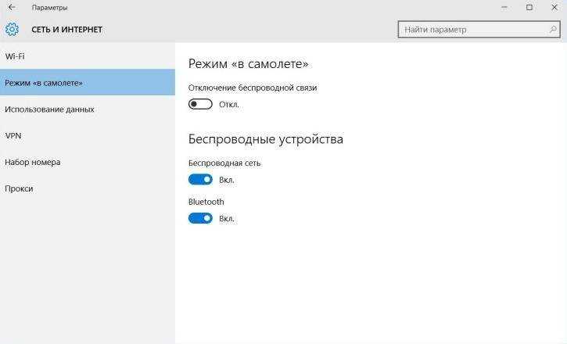Focus the Найти параметр search field
This screenshot has width=567, height=344.
click(479, 29)
